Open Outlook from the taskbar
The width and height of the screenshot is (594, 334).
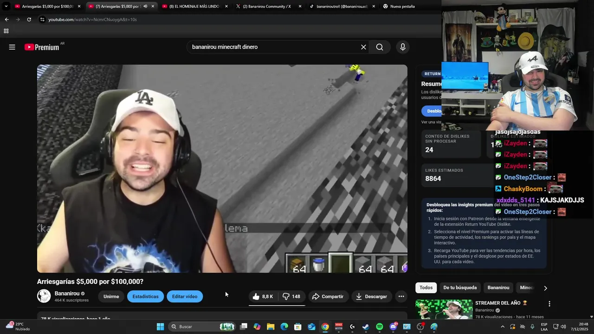311,327
